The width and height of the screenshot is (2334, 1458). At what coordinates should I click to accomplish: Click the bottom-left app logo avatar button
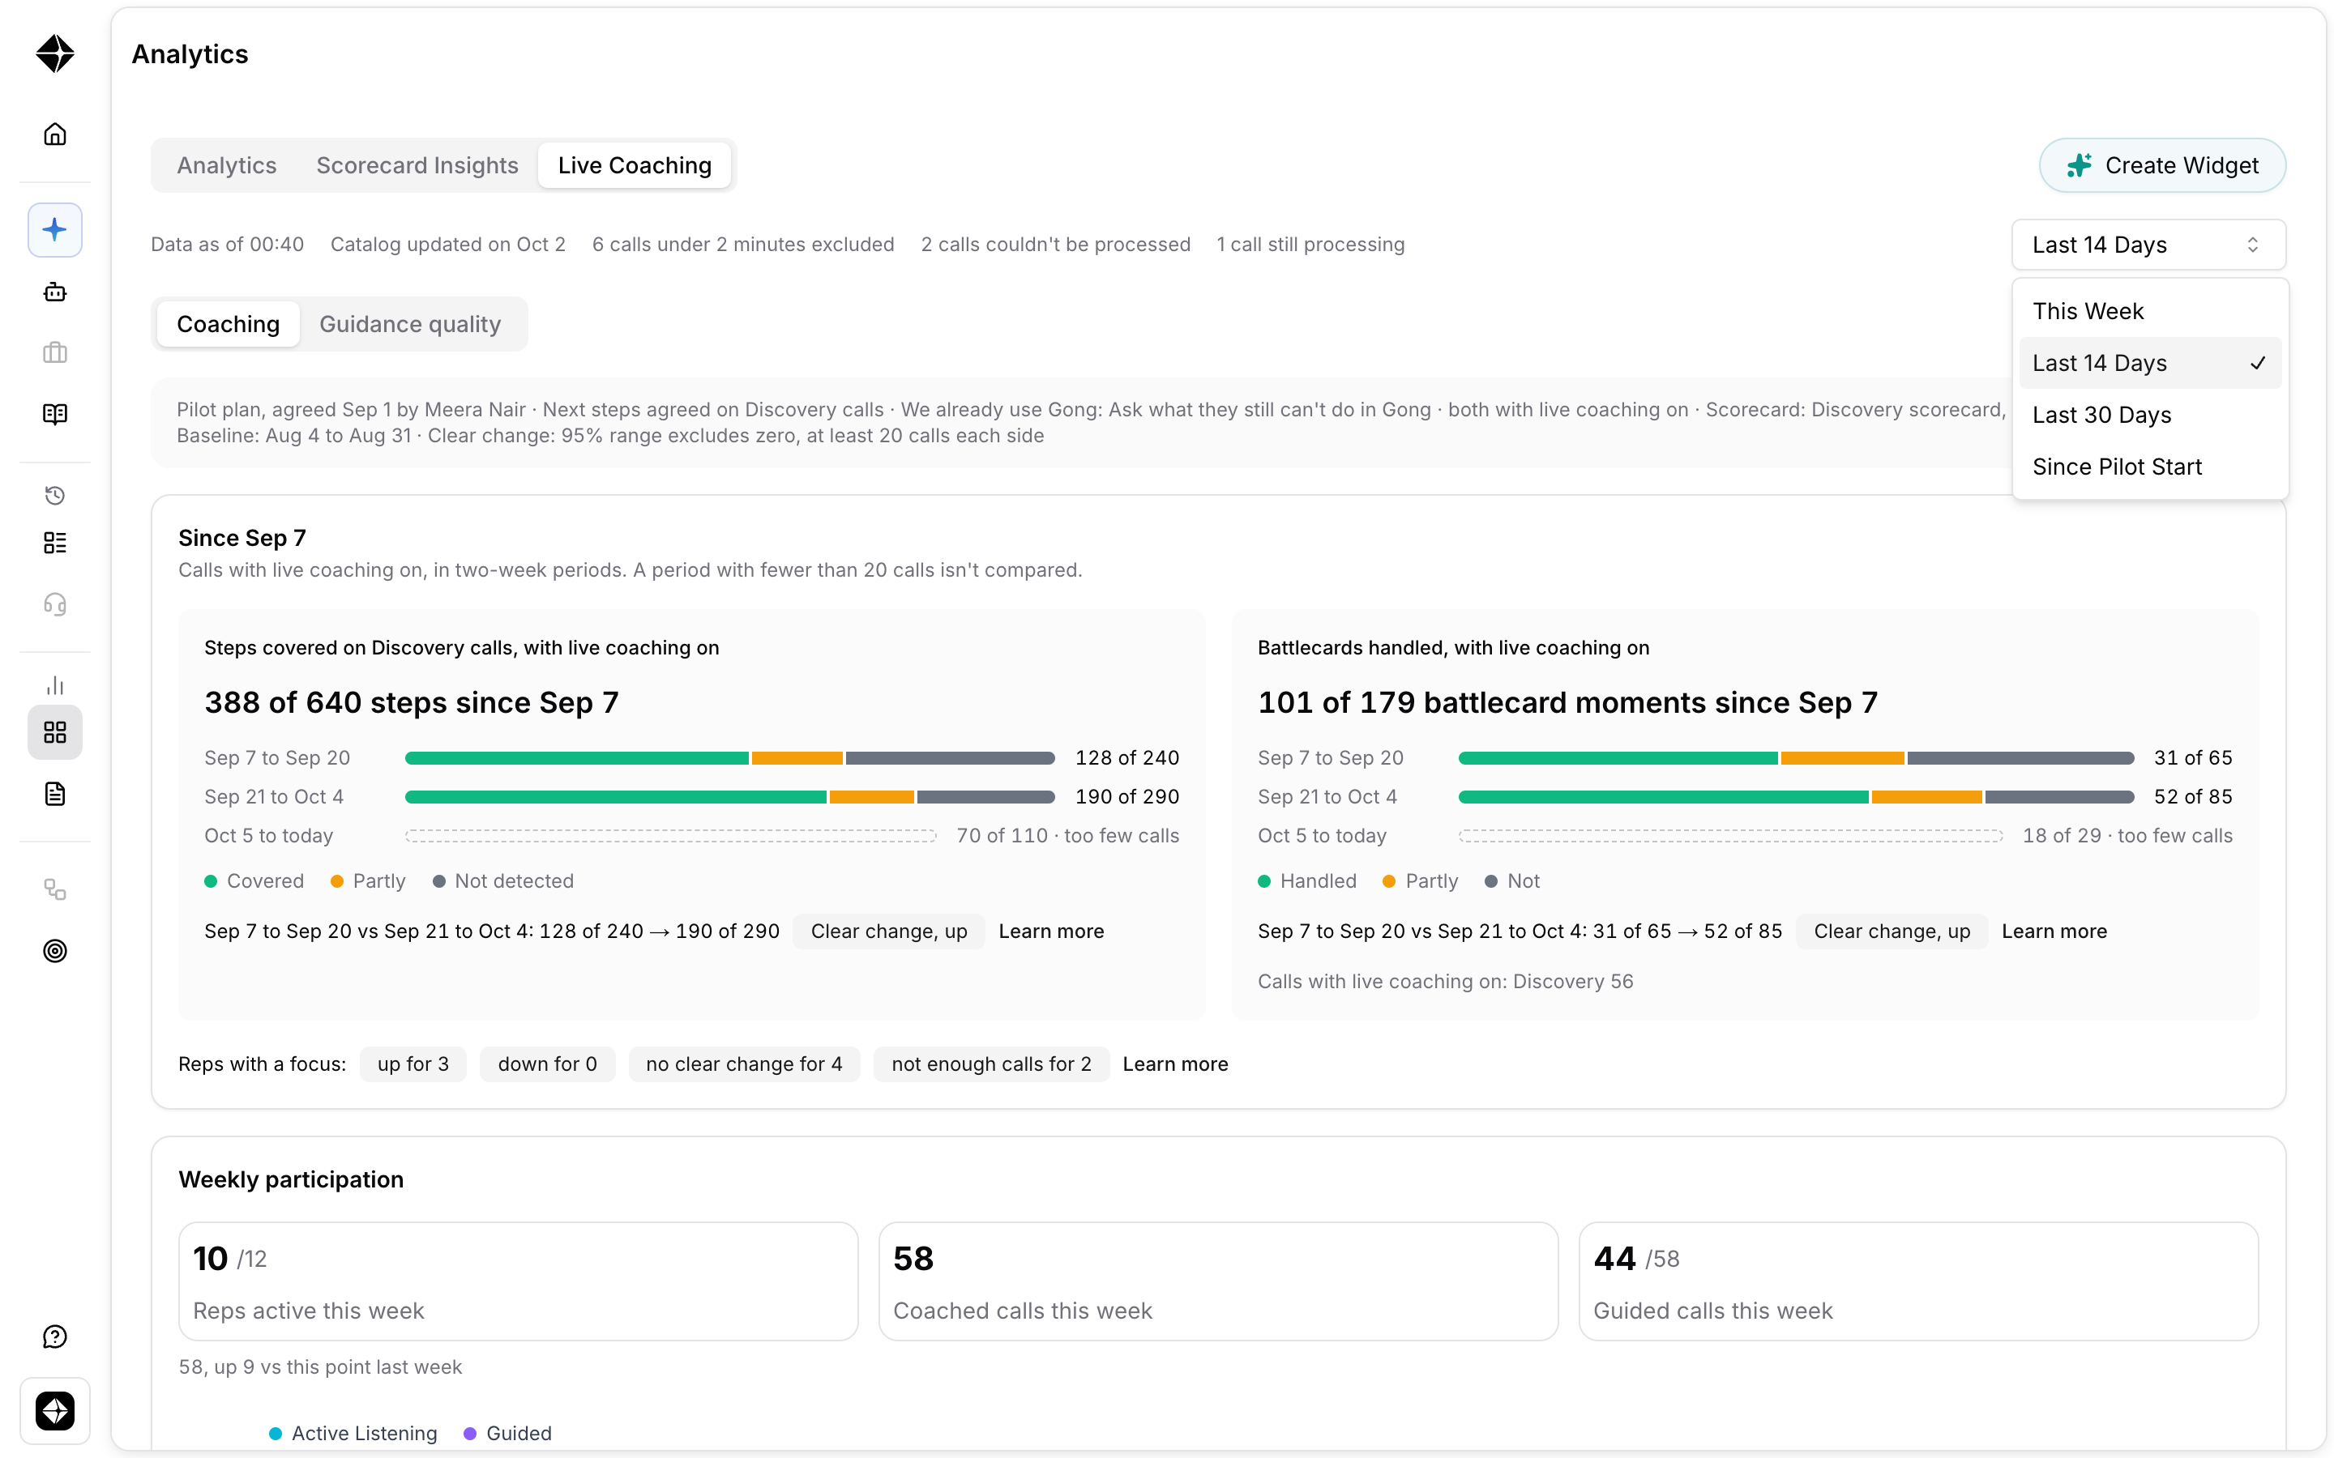pyautogui.click(x=55, y=1412)
